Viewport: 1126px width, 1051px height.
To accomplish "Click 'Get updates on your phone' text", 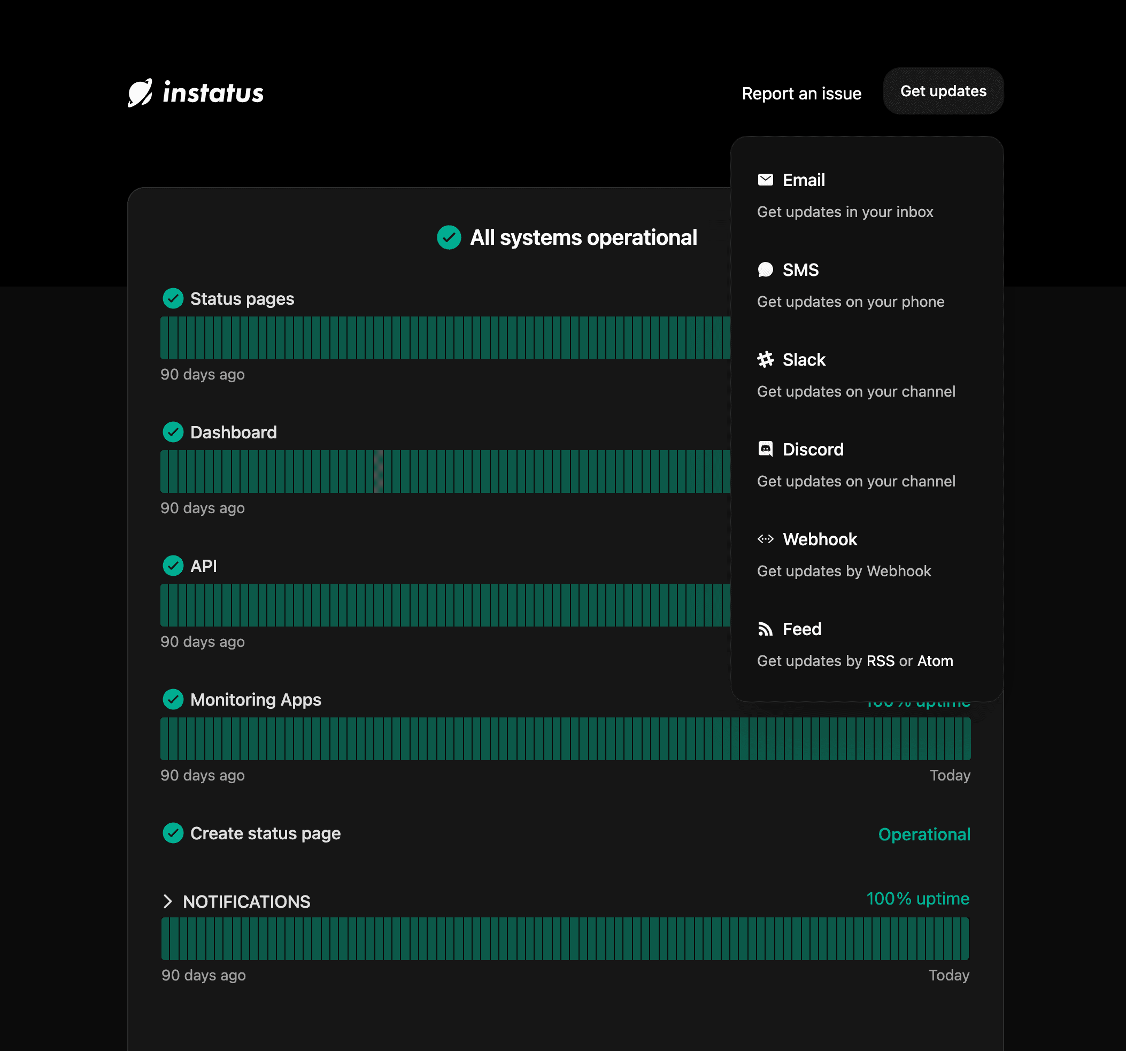I will point(850,302).
